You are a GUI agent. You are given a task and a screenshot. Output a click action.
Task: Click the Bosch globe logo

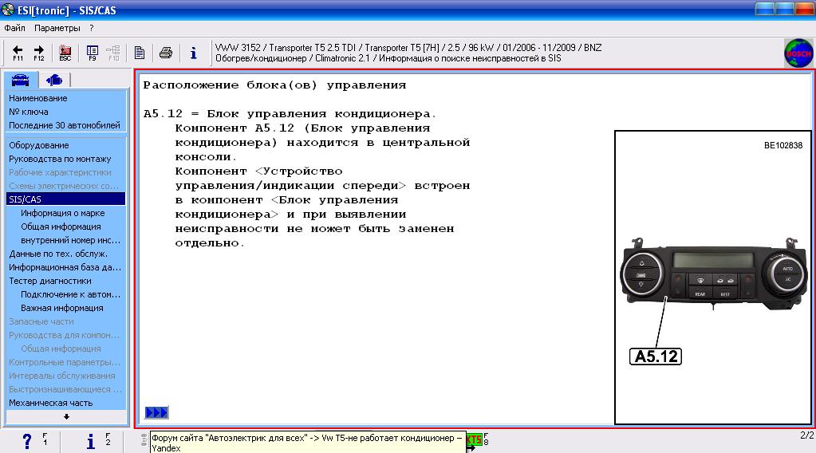[798, 53]
